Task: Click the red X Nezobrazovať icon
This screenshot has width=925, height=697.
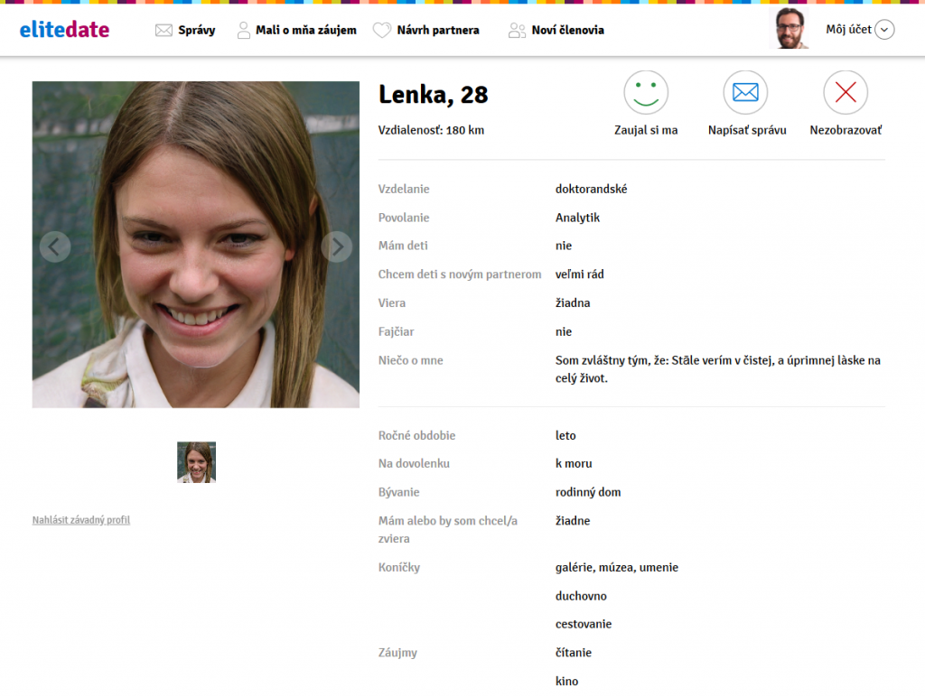Action: click(x=846, y=93)
